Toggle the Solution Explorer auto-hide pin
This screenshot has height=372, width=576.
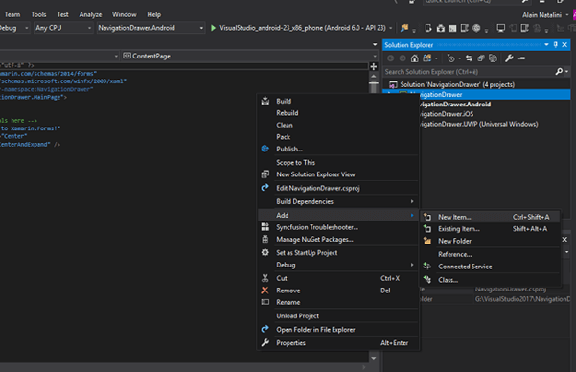click(556, 44)
